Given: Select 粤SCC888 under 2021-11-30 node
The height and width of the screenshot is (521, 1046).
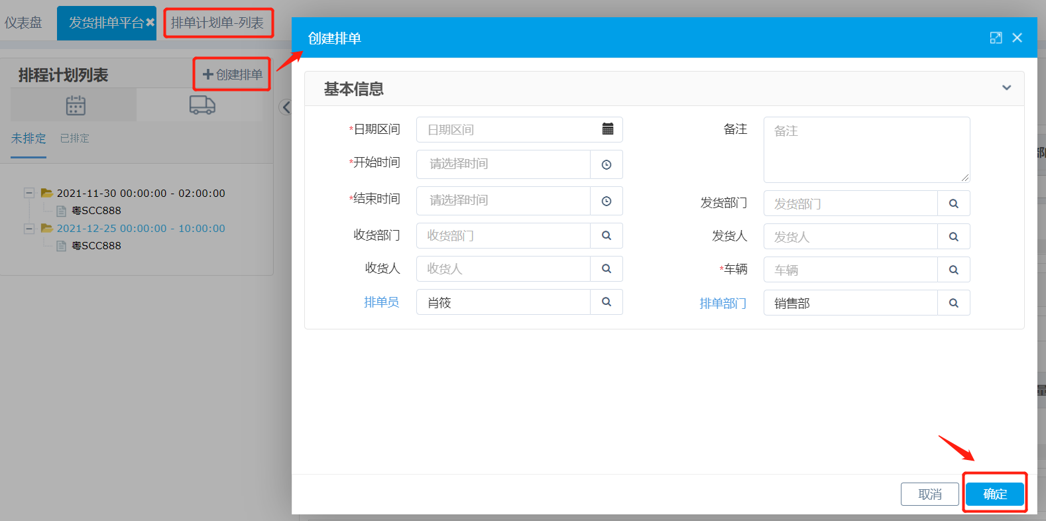Looking at the screenshot, I should pyautogui.click(x=96, y=211).
